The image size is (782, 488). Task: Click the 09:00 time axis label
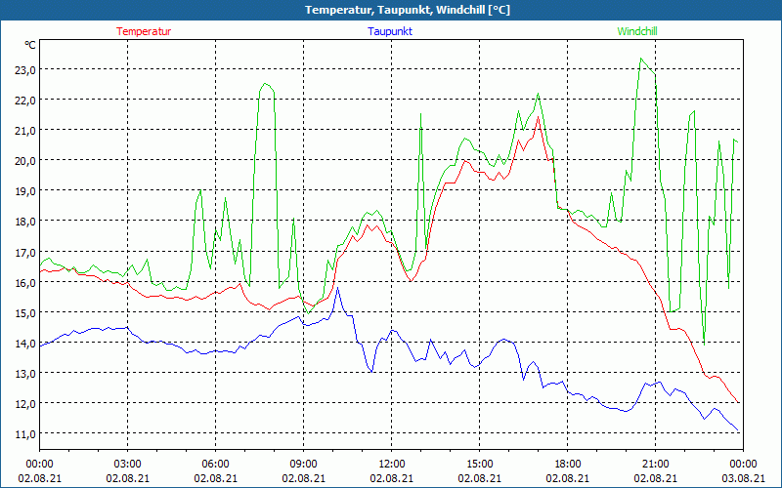click(303, 464)
